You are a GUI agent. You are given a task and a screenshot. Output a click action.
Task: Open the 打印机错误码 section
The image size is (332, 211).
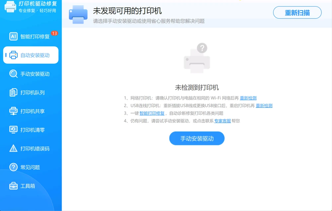pos(31,148)
